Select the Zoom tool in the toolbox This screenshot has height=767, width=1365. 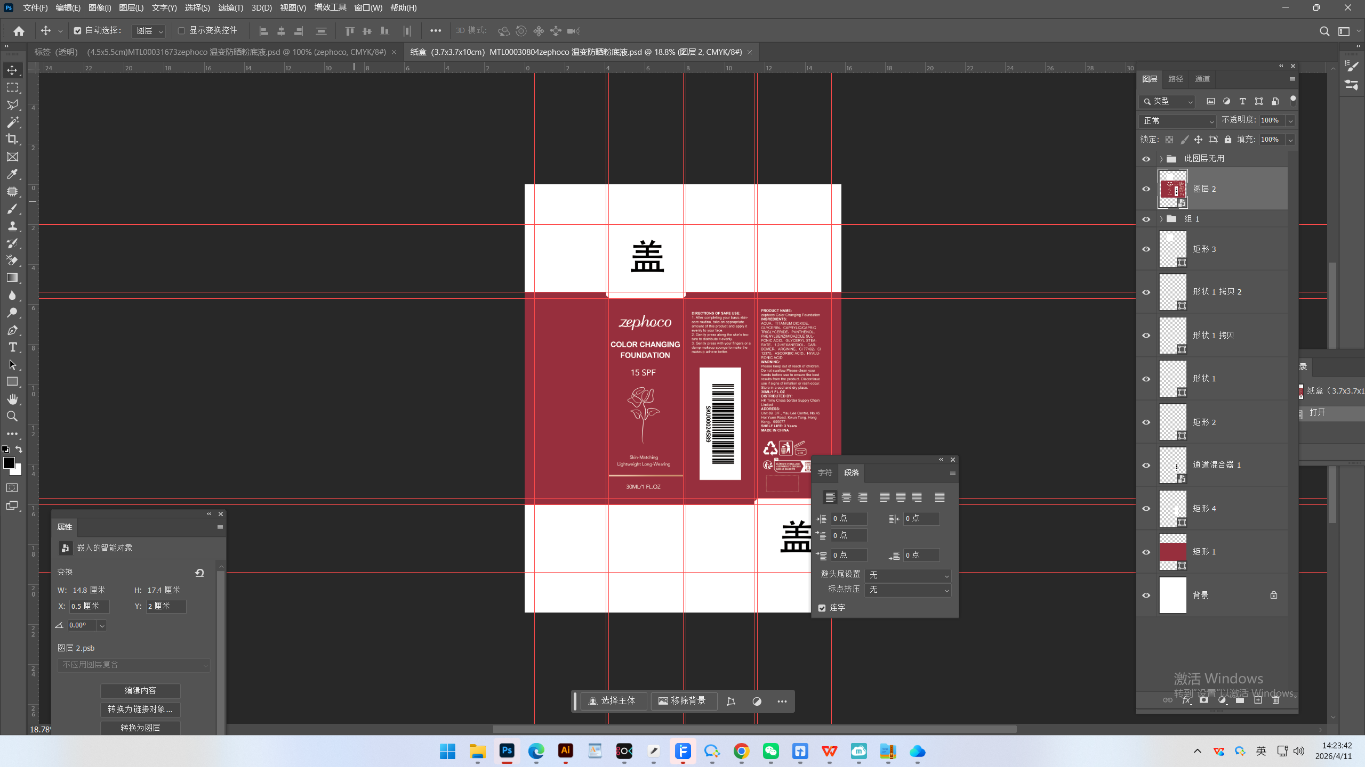tap(12, 416)
